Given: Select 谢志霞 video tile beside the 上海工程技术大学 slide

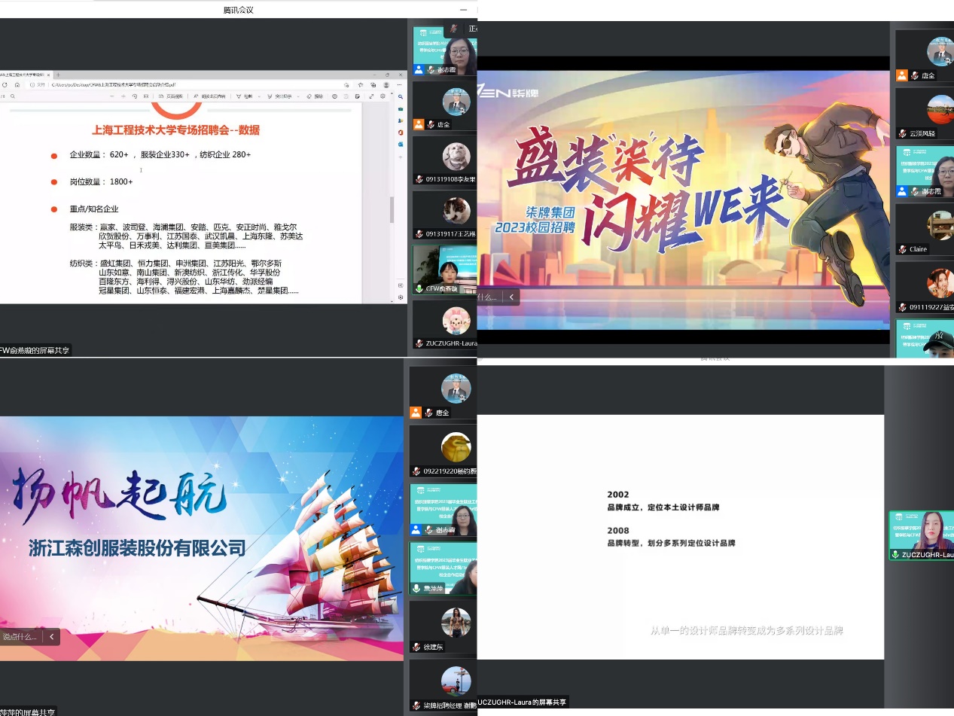Looking at the screenshot, I should pyautogui.click(x=445, y=51).
